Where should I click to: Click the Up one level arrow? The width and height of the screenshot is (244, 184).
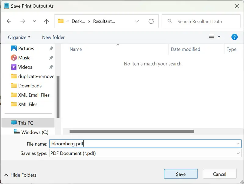(46, 21)
